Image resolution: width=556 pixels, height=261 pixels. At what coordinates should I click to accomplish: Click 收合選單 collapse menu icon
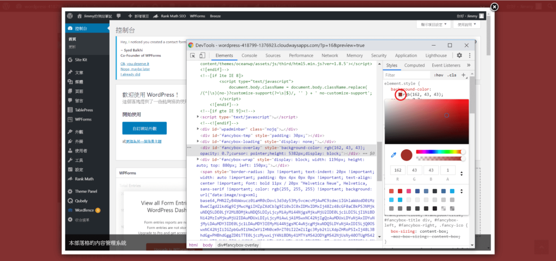coord(70,220)
